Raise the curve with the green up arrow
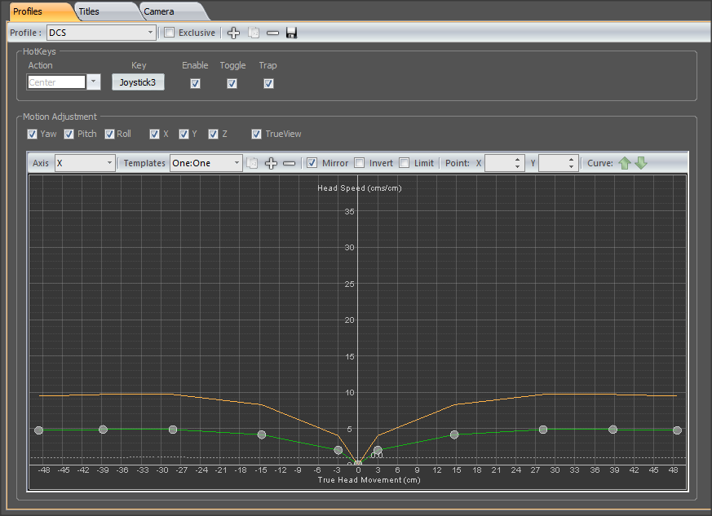The height and width of the screenshot is (516, 712). 625,163
